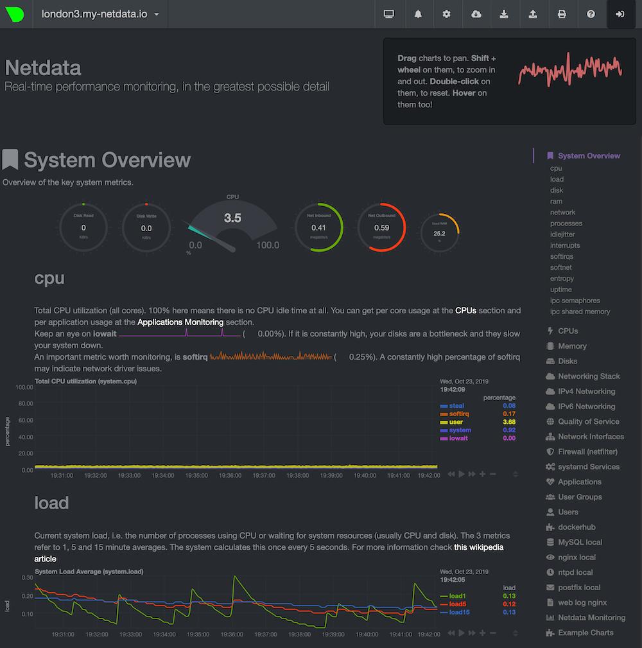Go to uptime subsection in sidebar

[x=560, y=289]
